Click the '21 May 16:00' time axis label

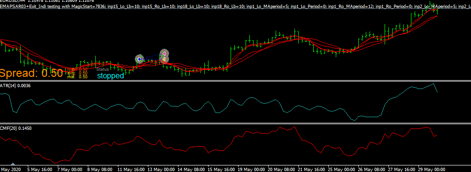point(311,169)
